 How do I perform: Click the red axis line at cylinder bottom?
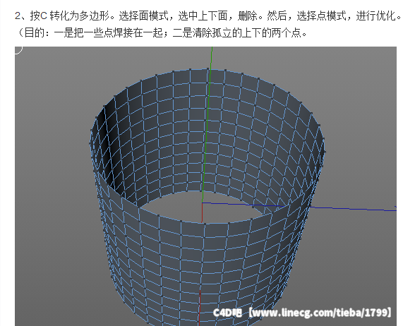[199, 308]
